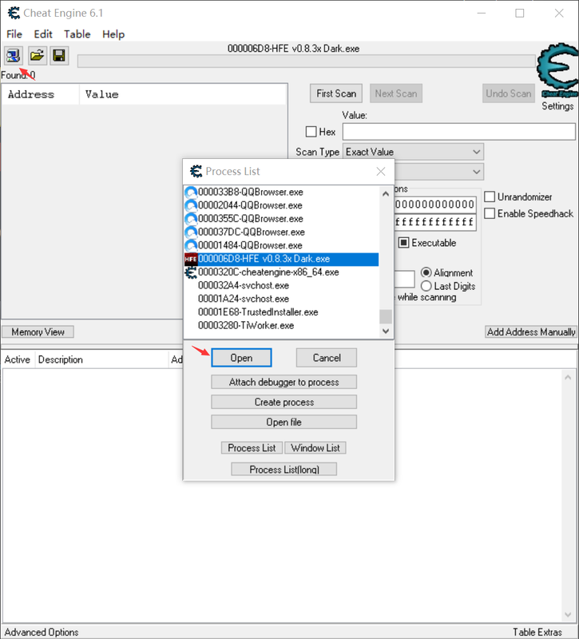Click the Active column header
This screenshot has width=579, height=639.
tap(18, 360)
